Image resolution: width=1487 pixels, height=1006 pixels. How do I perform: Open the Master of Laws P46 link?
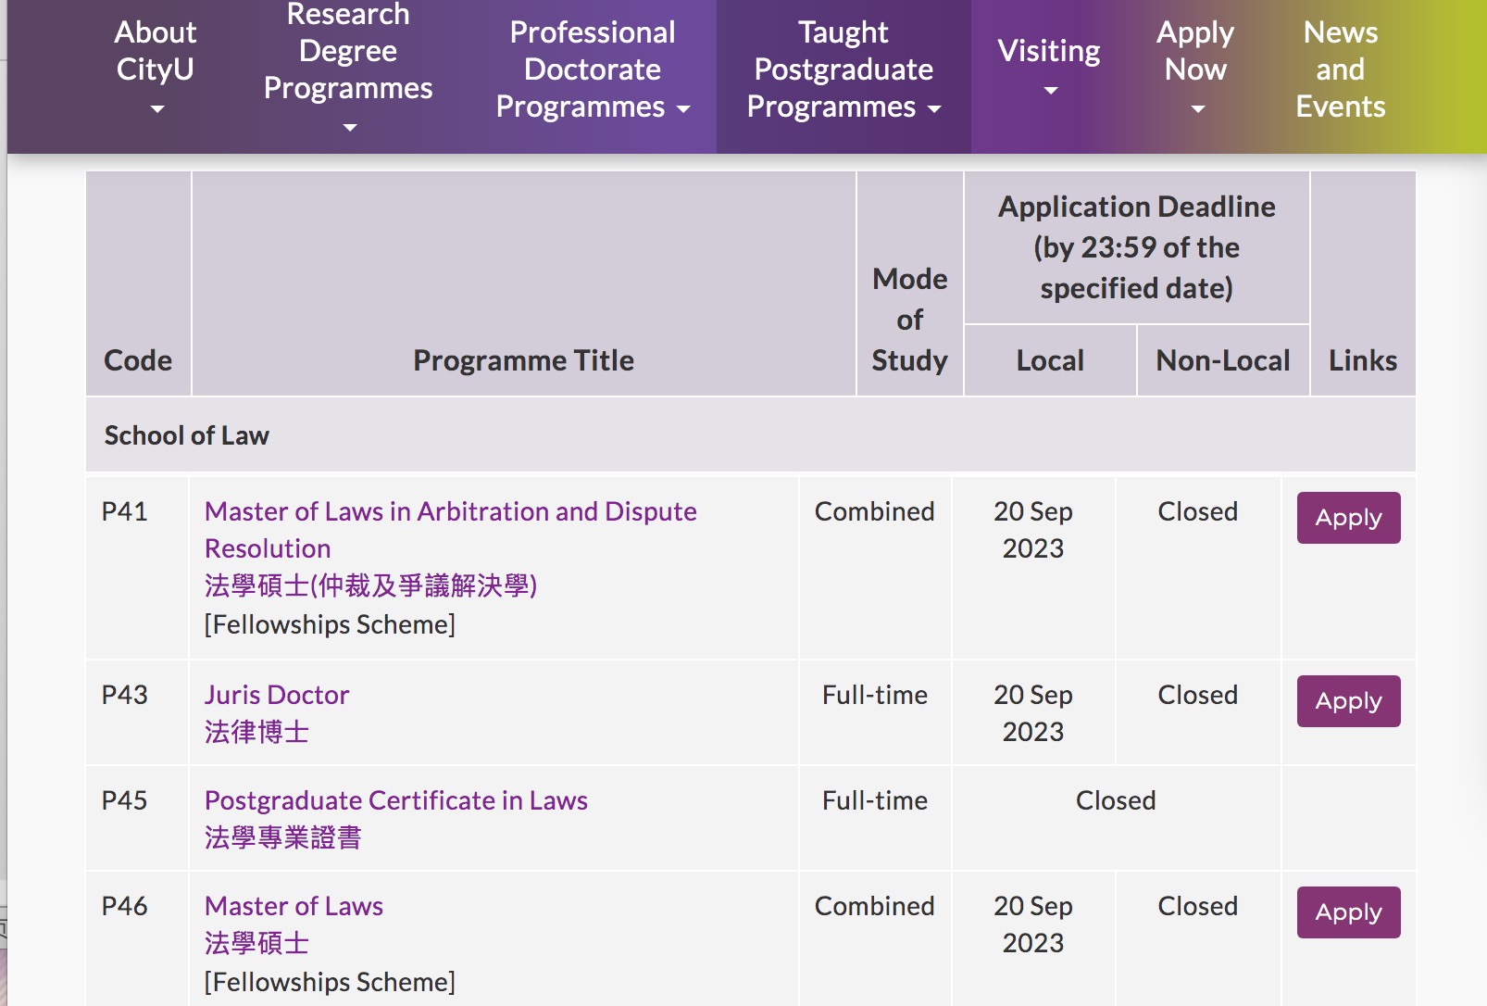coord(294,906)
